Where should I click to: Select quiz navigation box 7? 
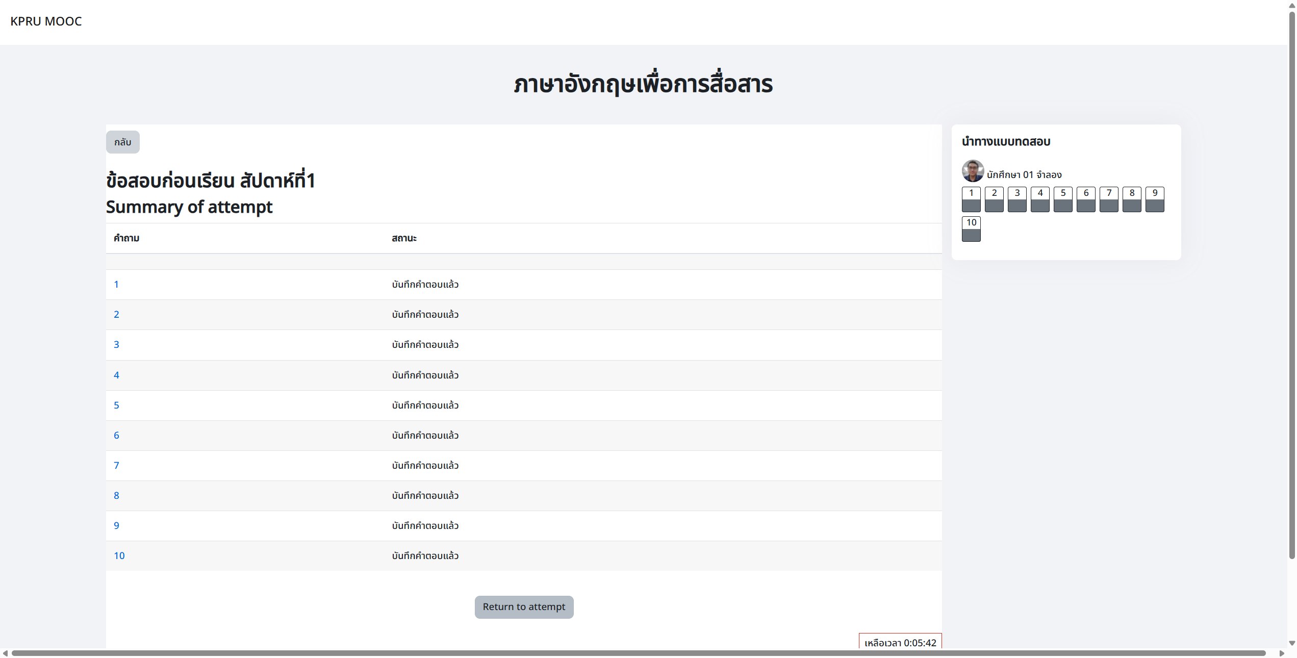pyautogui.click(x=1109, y=199)
